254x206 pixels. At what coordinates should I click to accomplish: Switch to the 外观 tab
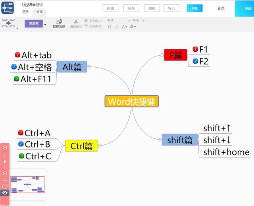[x=39, y=12]
